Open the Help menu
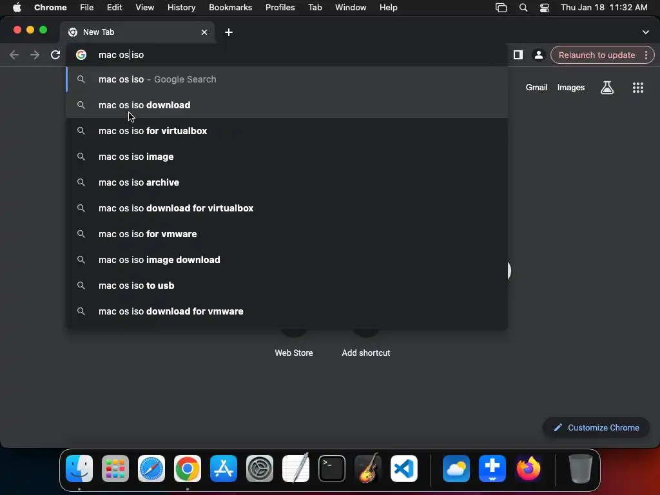Viewport: 660px width, 495px height. pos(388,8)
